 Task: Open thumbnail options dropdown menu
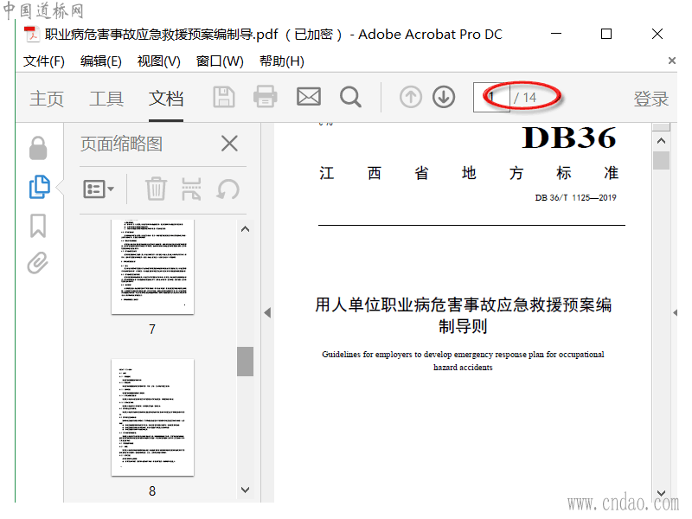(99, 189)
